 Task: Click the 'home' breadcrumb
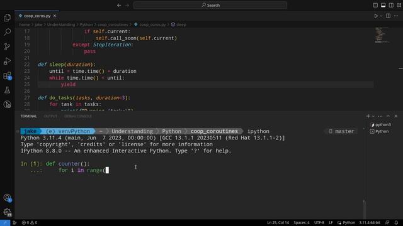point(25,24)
